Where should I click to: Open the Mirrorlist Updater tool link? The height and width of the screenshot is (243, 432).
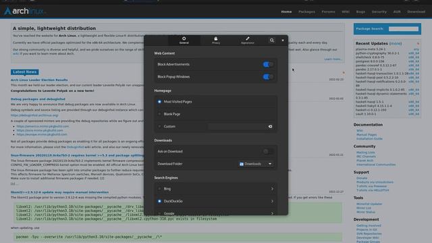pos(369,204)
